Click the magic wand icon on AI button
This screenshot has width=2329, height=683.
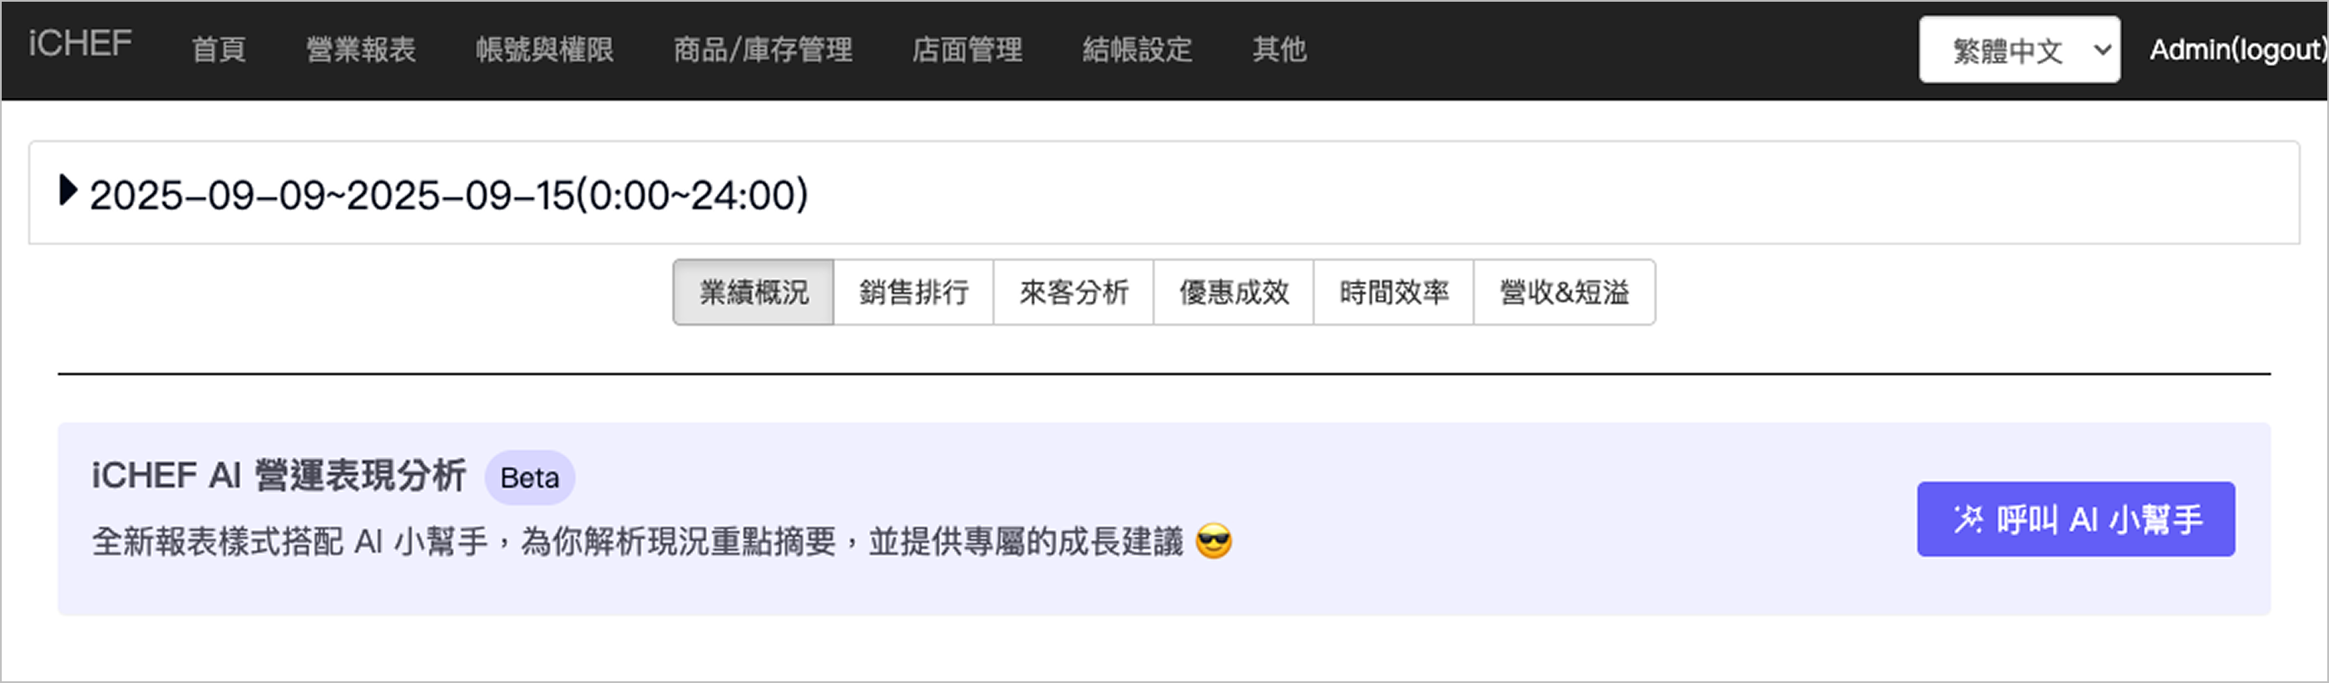point(1967,519)
